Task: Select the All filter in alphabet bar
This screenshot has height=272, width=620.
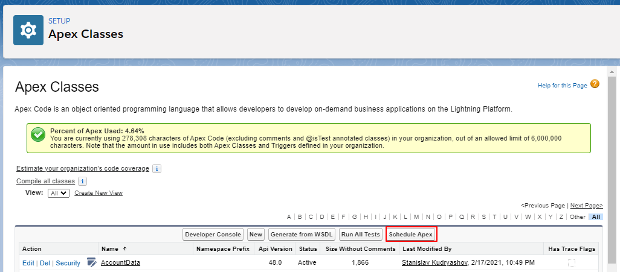Action: (x=596, y=217)
